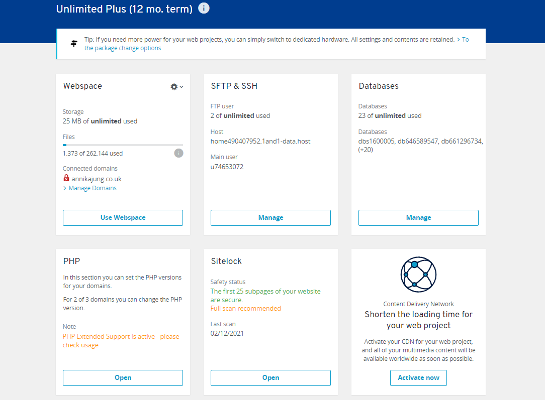Click Manage in the SFTP & SSH card
Viewport: 545px width, 400px height.
271,217
